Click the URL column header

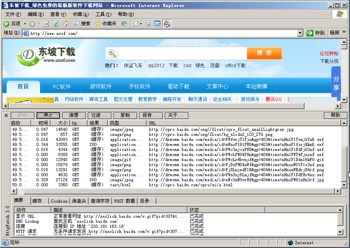244,123
